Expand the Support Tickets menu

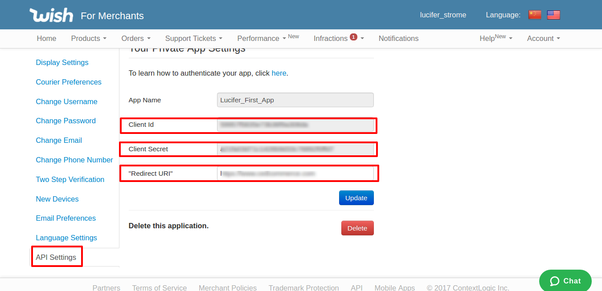tap(194, 39)
